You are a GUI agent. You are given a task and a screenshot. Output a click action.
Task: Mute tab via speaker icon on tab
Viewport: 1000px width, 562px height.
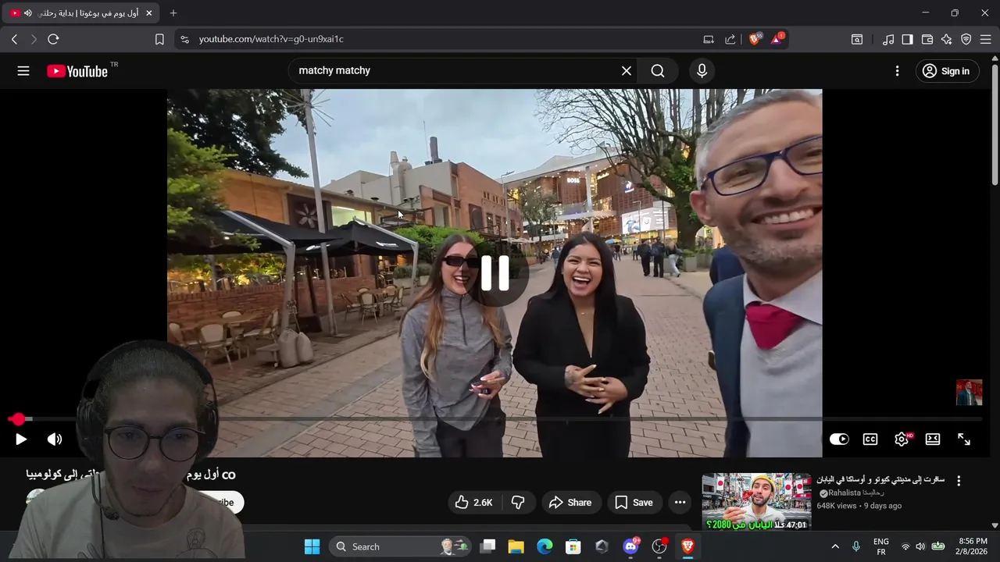28,13
